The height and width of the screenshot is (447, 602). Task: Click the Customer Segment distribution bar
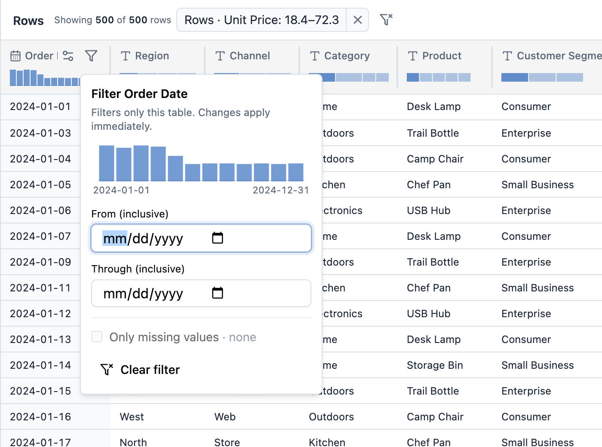tap(542, 77)
